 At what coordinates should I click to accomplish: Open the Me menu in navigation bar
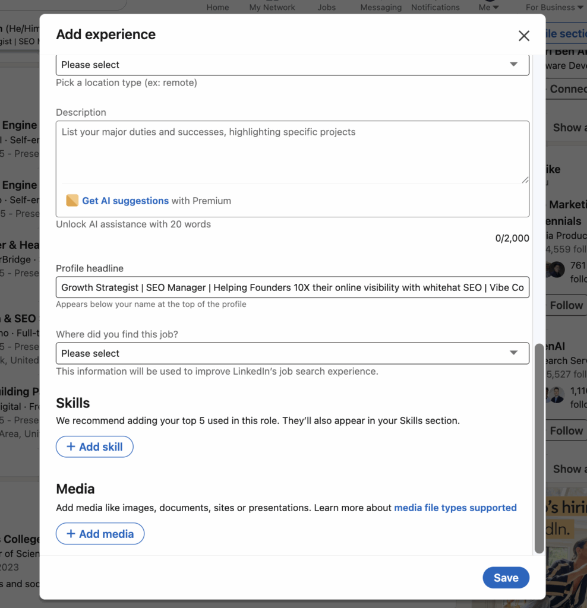(488, 7)
